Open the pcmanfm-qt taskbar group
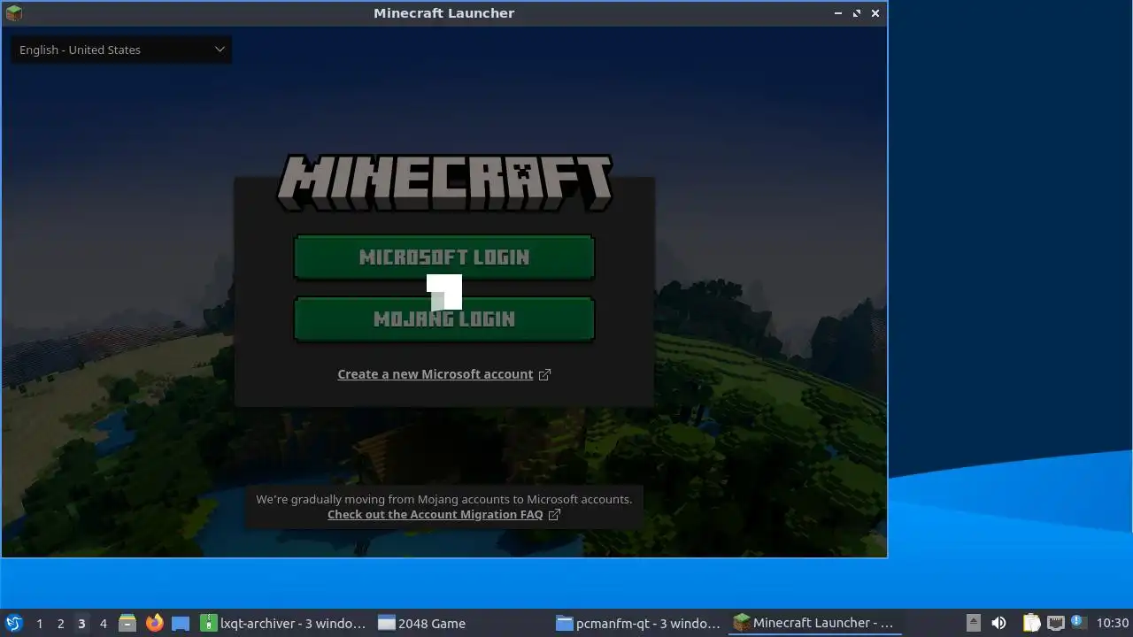Screen dimensions: 1133x637 pos(638,623)
